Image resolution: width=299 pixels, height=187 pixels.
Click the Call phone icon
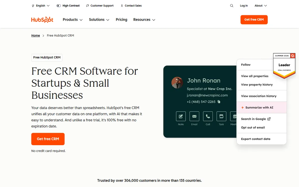pyautogui.click(x=208, y=116)
